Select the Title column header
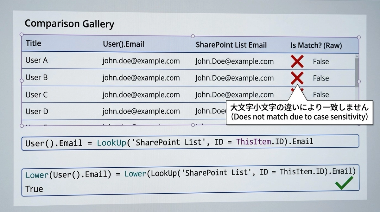The height and width of the screenshot is (212, 380). 33,43
